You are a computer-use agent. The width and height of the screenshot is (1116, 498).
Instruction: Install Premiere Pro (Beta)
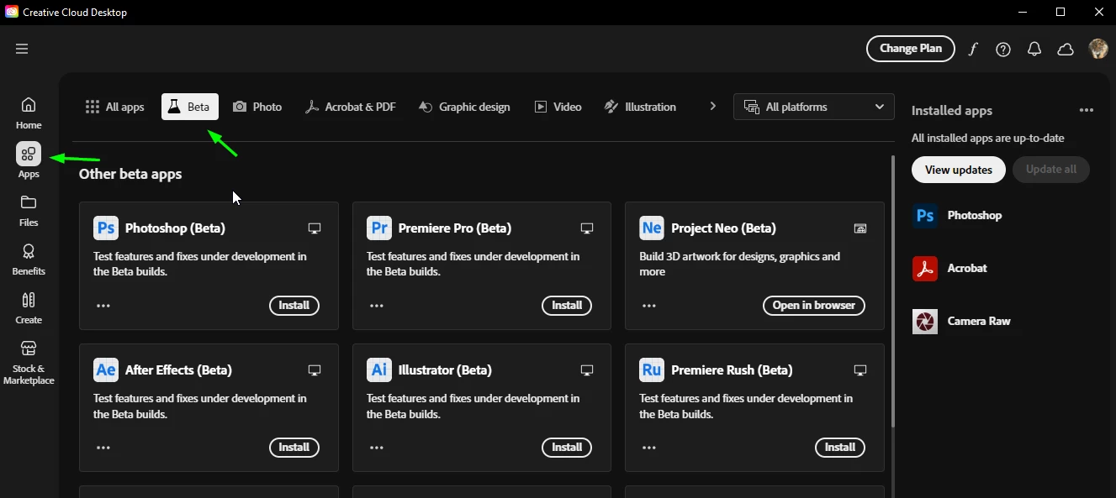567,306
